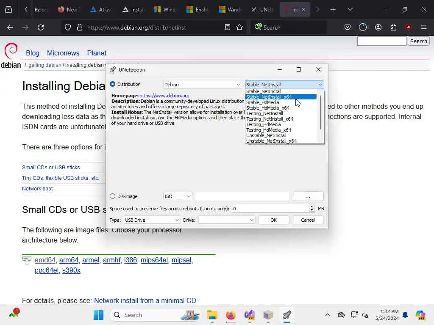Click the UNetbootin taskbar icon
This screenshot has width=434, height=325.
287,315
